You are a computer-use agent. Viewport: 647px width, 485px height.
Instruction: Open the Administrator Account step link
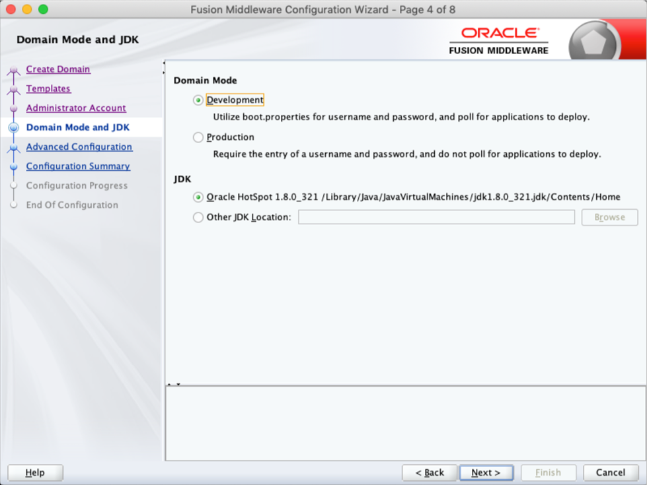click(76, 108)
